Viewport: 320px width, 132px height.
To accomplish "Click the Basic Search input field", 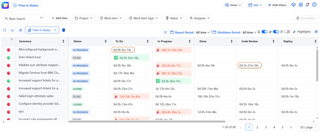I will click(x=24, y=18).
